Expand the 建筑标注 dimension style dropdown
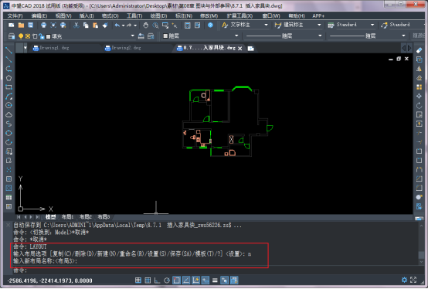Screen dimensions: 428x289 click(x=319, y=25)
